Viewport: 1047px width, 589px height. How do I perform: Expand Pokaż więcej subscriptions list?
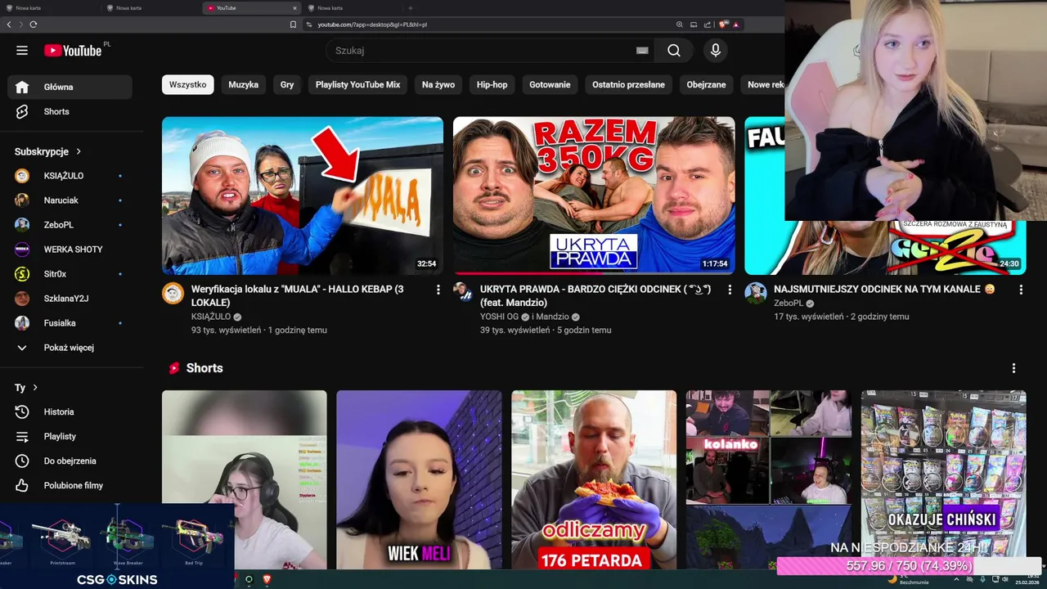(70, 348)
